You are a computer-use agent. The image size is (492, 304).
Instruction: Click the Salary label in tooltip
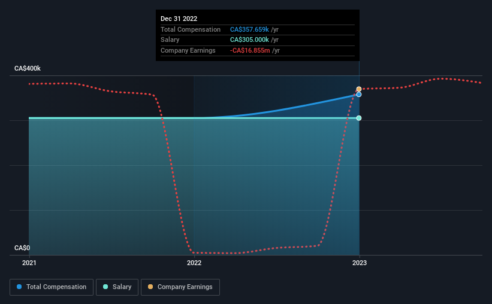[x=170, y=40]
